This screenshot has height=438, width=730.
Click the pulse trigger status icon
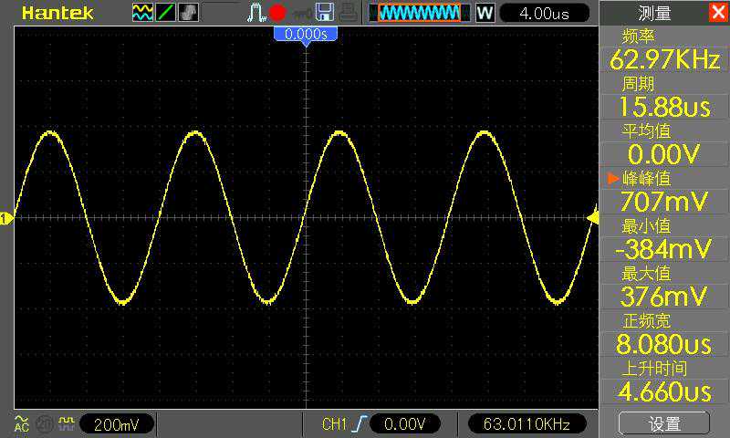click(x=255, y=13)
